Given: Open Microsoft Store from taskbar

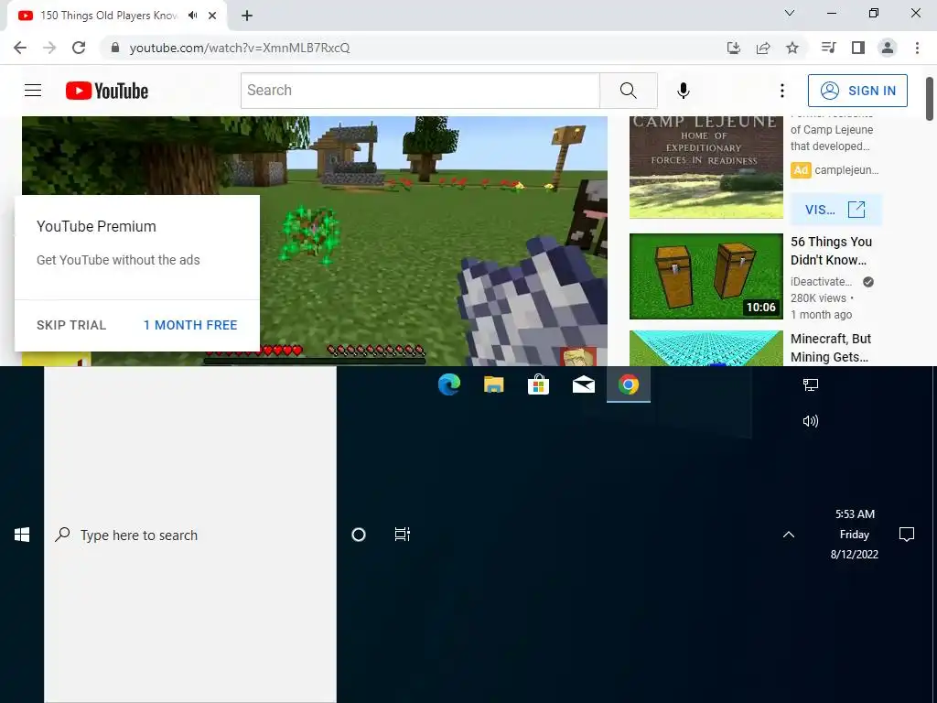Looking at the screenshot, I should click(x=538, y=384).
